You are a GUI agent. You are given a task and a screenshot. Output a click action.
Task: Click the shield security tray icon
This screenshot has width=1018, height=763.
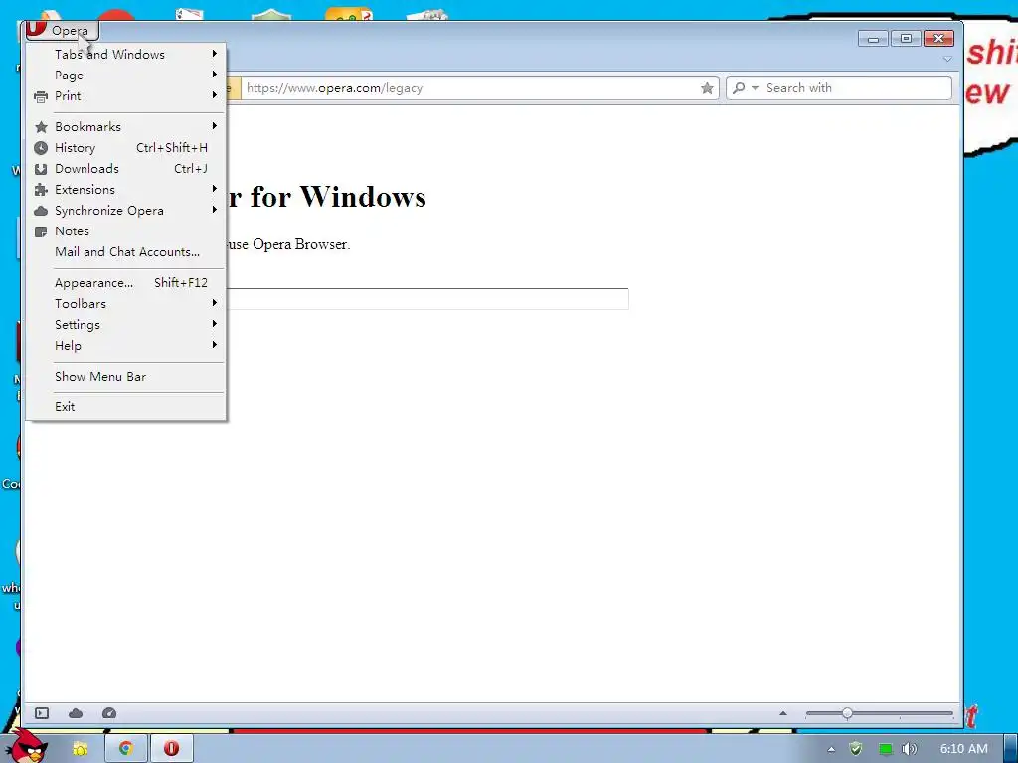point(856,749)
